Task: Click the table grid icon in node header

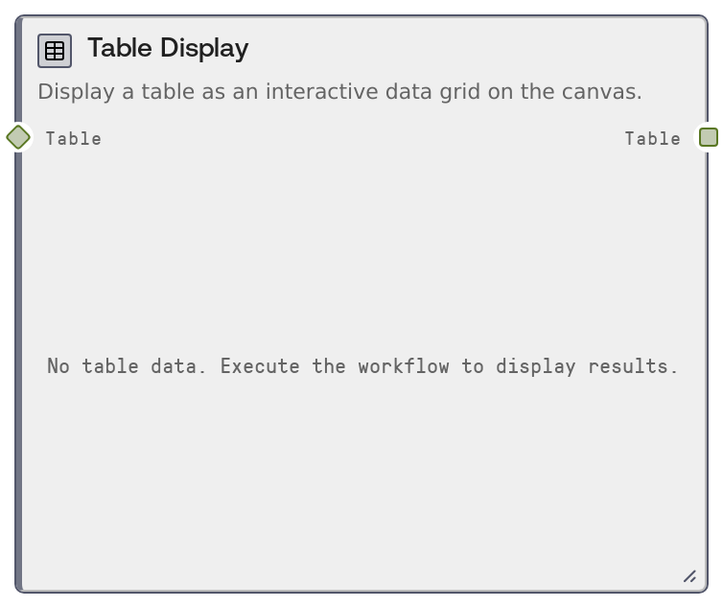Action: pos(55,51)
